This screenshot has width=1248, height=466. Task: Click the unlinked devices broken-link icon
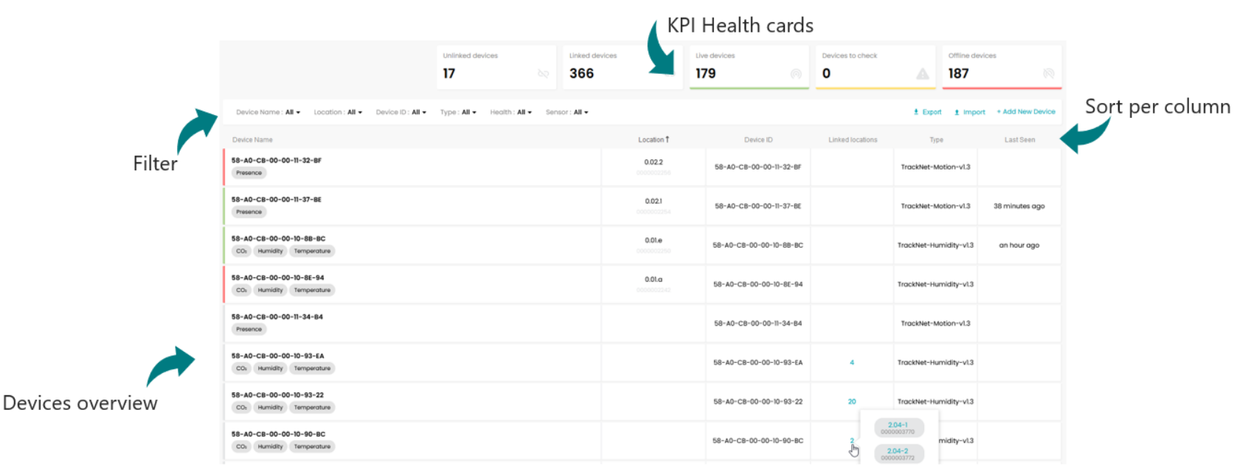pos(543,74)
